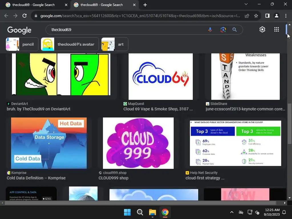Image resolution: width=292 pixels, height=219 pixels.
Task: Go to the Google logo homepage
Action: tap(19, 30)
